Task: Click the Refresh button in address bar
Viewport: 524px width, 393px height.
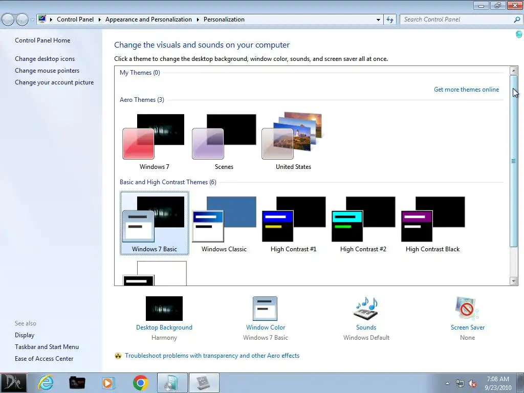Action: tap(389, 20)
